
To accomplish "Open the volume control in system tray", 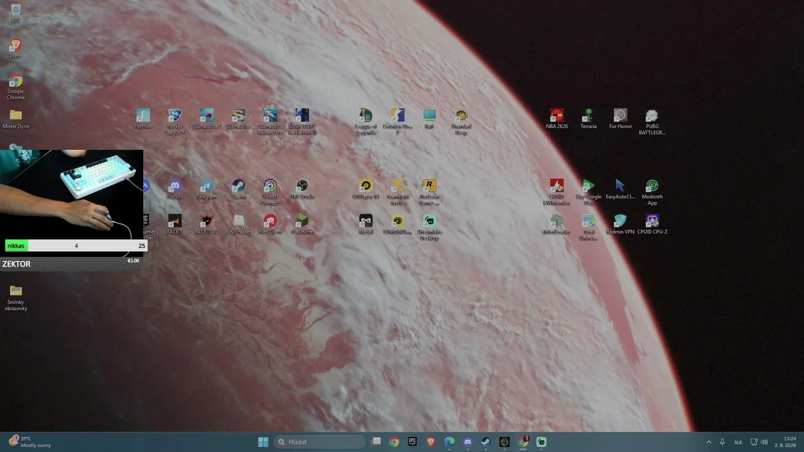I will (x=764, y=442).
